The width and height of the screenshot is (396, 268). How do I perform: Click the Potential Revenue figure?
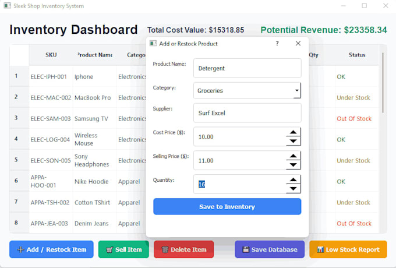tap(324, 30)
